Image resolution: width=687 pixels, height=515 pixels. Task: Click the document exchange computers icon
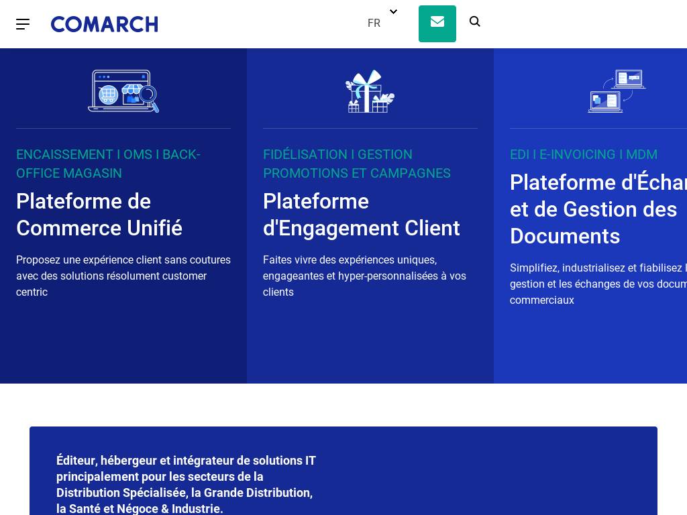[x=617, y=91]
